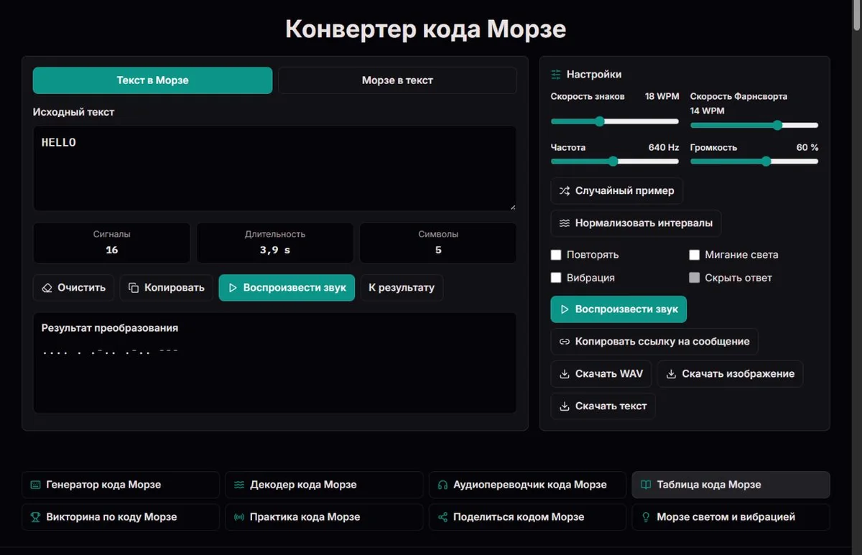
Task: Open Генератор кода Морзе link
Action: click(x=121, y=485)
